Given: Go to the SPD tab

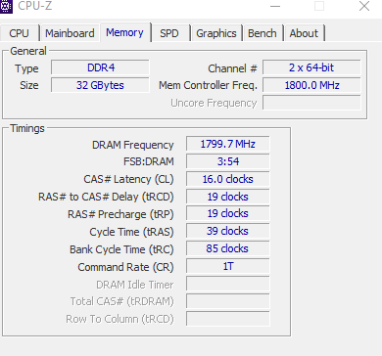Looking at the screenshot, I should pyautogui.click(x=169, y=33).
